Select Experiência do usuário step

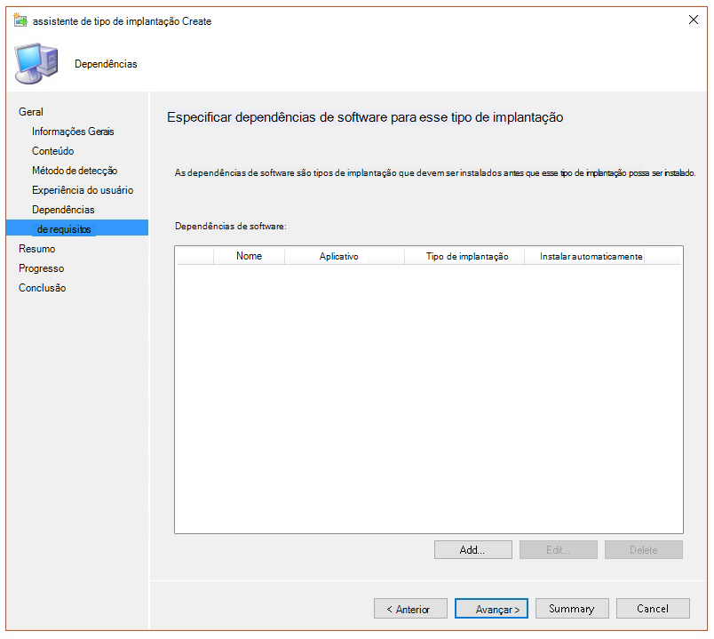point(83,190)
